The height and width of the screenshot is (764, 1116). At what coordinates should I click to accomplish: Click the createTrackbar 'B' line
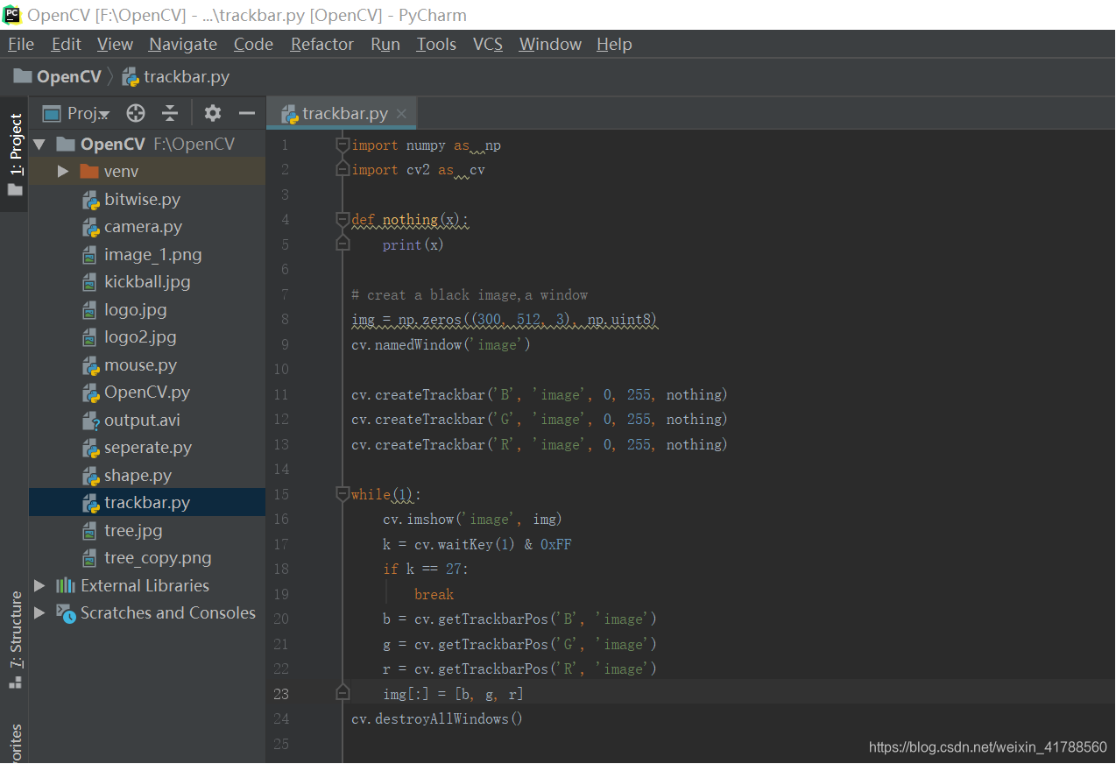(540, 395)
